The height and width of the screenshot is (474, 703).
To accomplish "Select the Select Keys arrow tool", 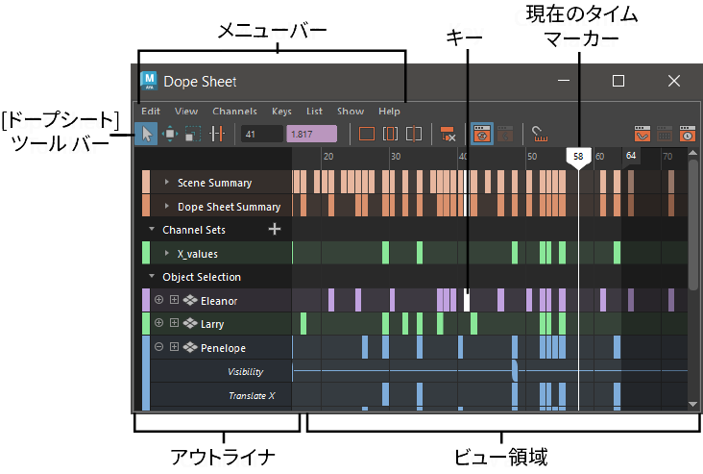I will pyautogui.click(x=147, y=134).
